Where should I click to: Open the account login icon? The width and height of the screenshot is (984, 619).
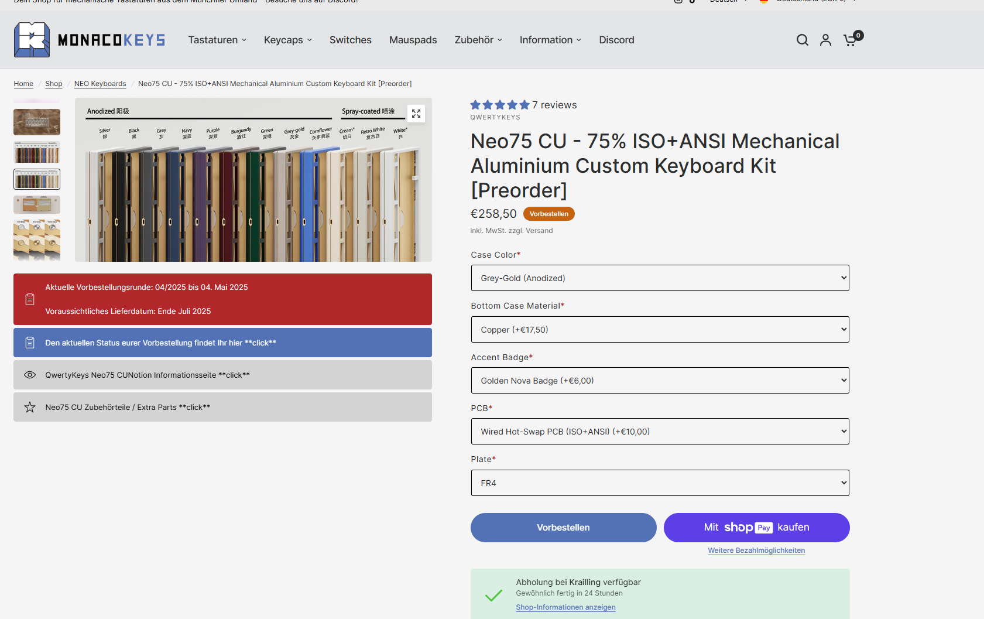tap(825, 40)
